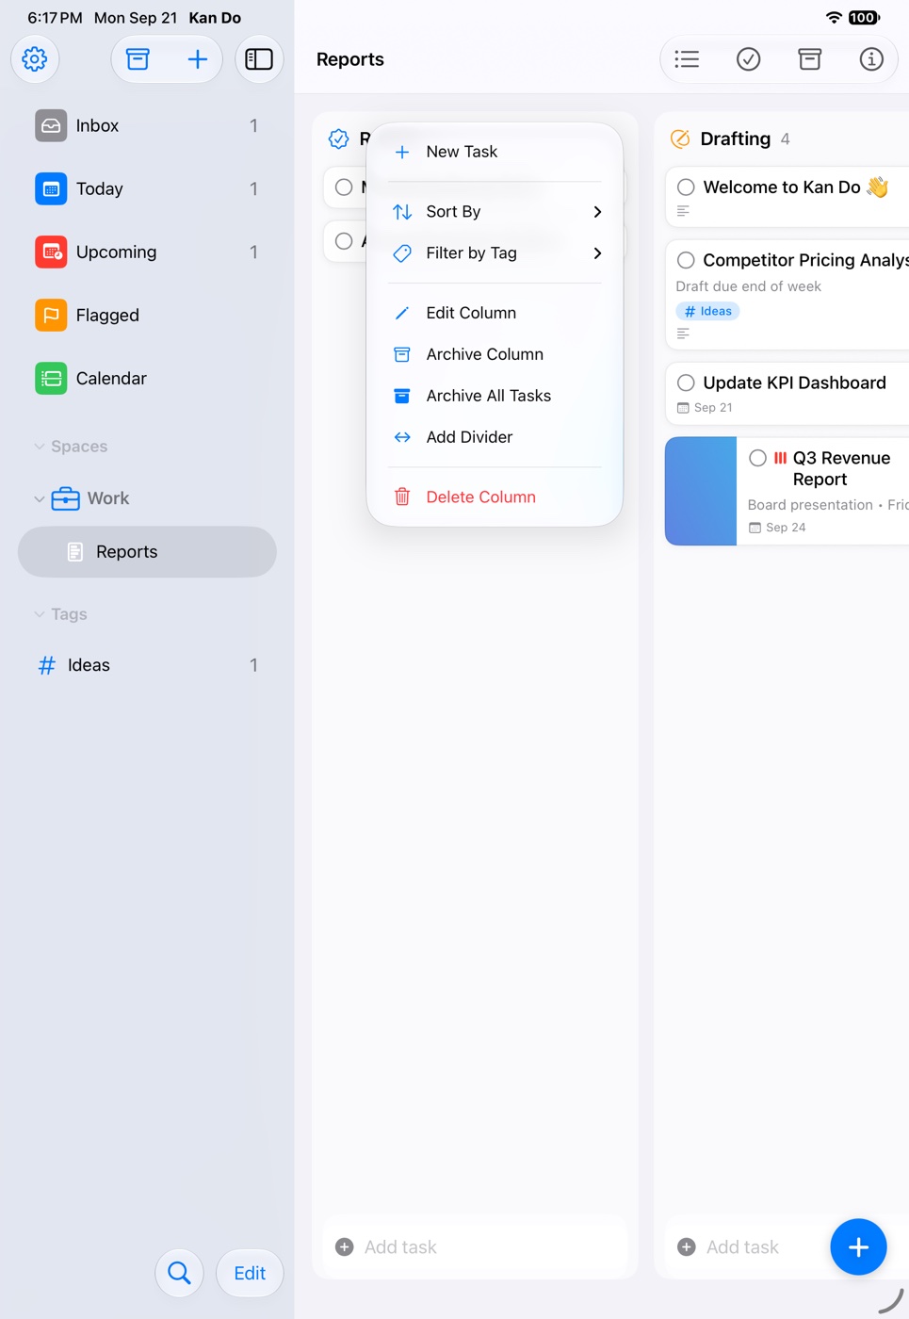
Task: Toggle the sidebar panel icon
Action: pos(259,59)
